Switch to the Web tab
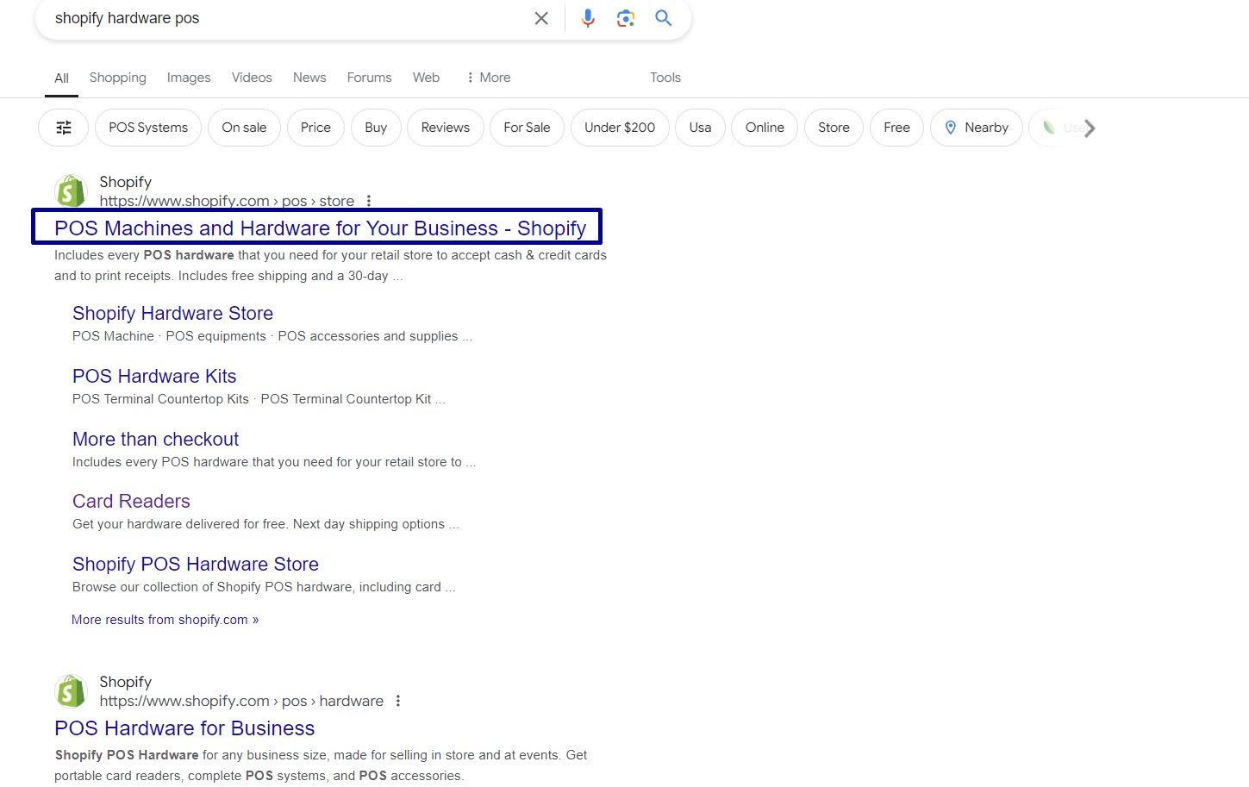 (426, 78)
